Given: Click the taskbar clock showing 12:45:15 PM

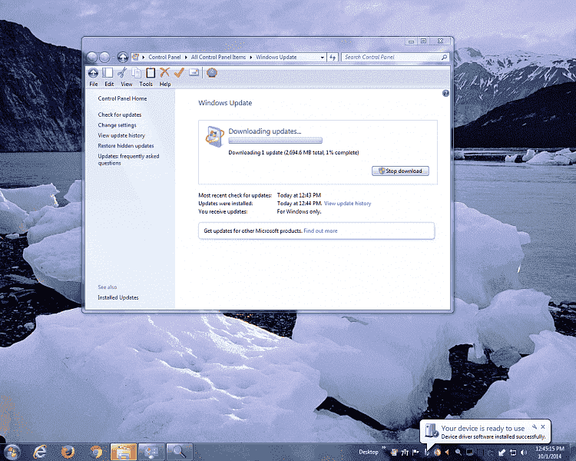Looking at the screenshot, I should 550,453.
